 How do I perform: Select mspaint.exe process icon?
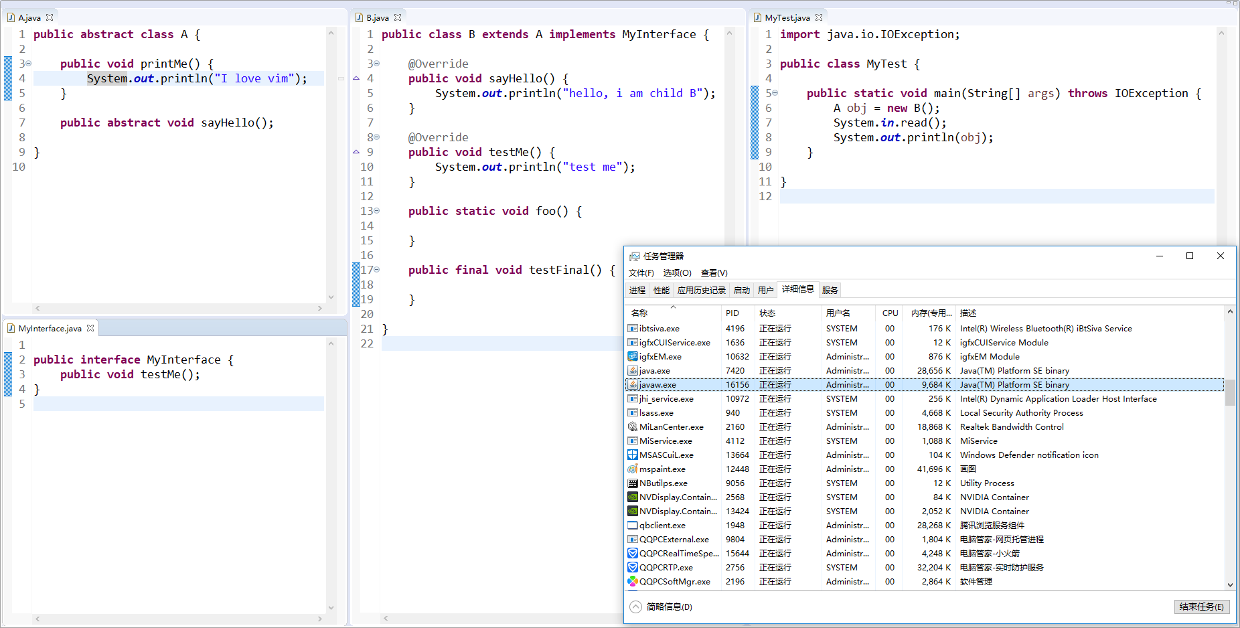point(633,469)
